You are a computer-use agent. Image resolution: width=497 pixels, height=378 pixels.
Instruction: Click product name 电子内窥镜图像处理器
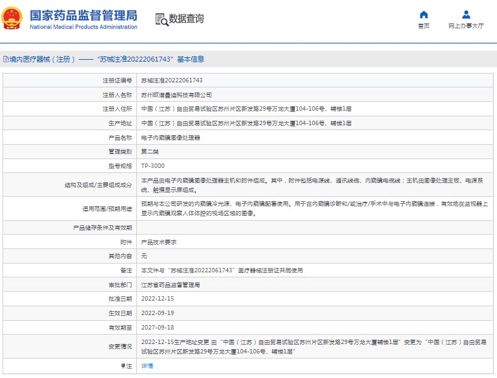171,137
